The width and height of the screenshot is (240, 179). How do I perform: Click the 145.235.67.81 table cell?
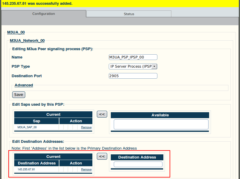point(37,170)
